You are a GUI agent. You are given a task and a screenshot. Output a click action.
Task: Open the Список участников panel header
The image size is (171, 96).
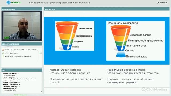[22, 44]
